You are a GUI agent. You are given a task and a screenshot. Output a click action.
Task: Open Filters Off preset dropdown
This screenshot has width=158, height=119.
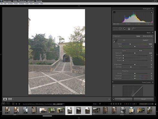click(x=146, y=104)
